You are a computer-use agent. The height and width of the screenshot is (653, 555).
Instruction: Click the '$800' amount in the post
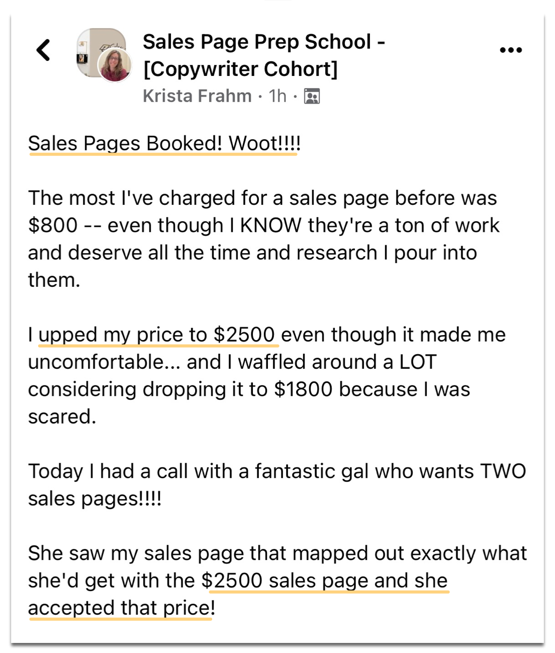tap(53, 226)
